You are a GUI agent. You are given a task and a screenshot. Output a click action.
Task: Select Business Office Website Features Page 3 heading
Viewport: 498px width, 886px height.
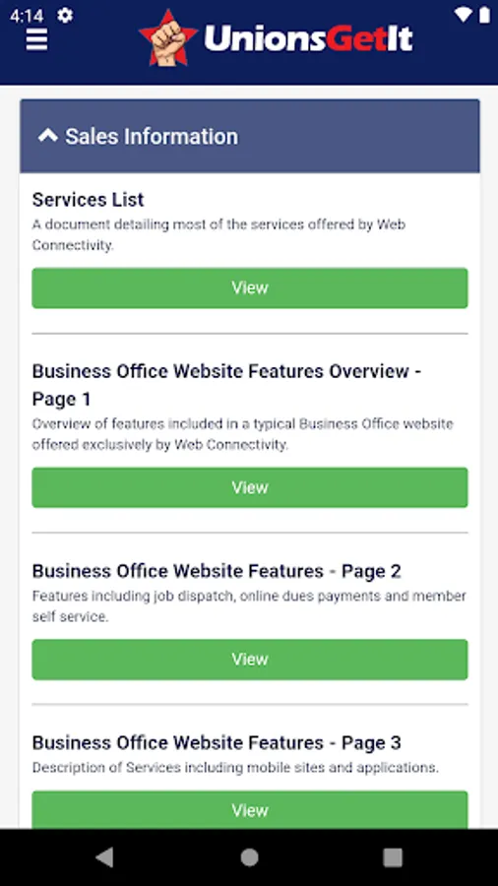click(217, 742)
